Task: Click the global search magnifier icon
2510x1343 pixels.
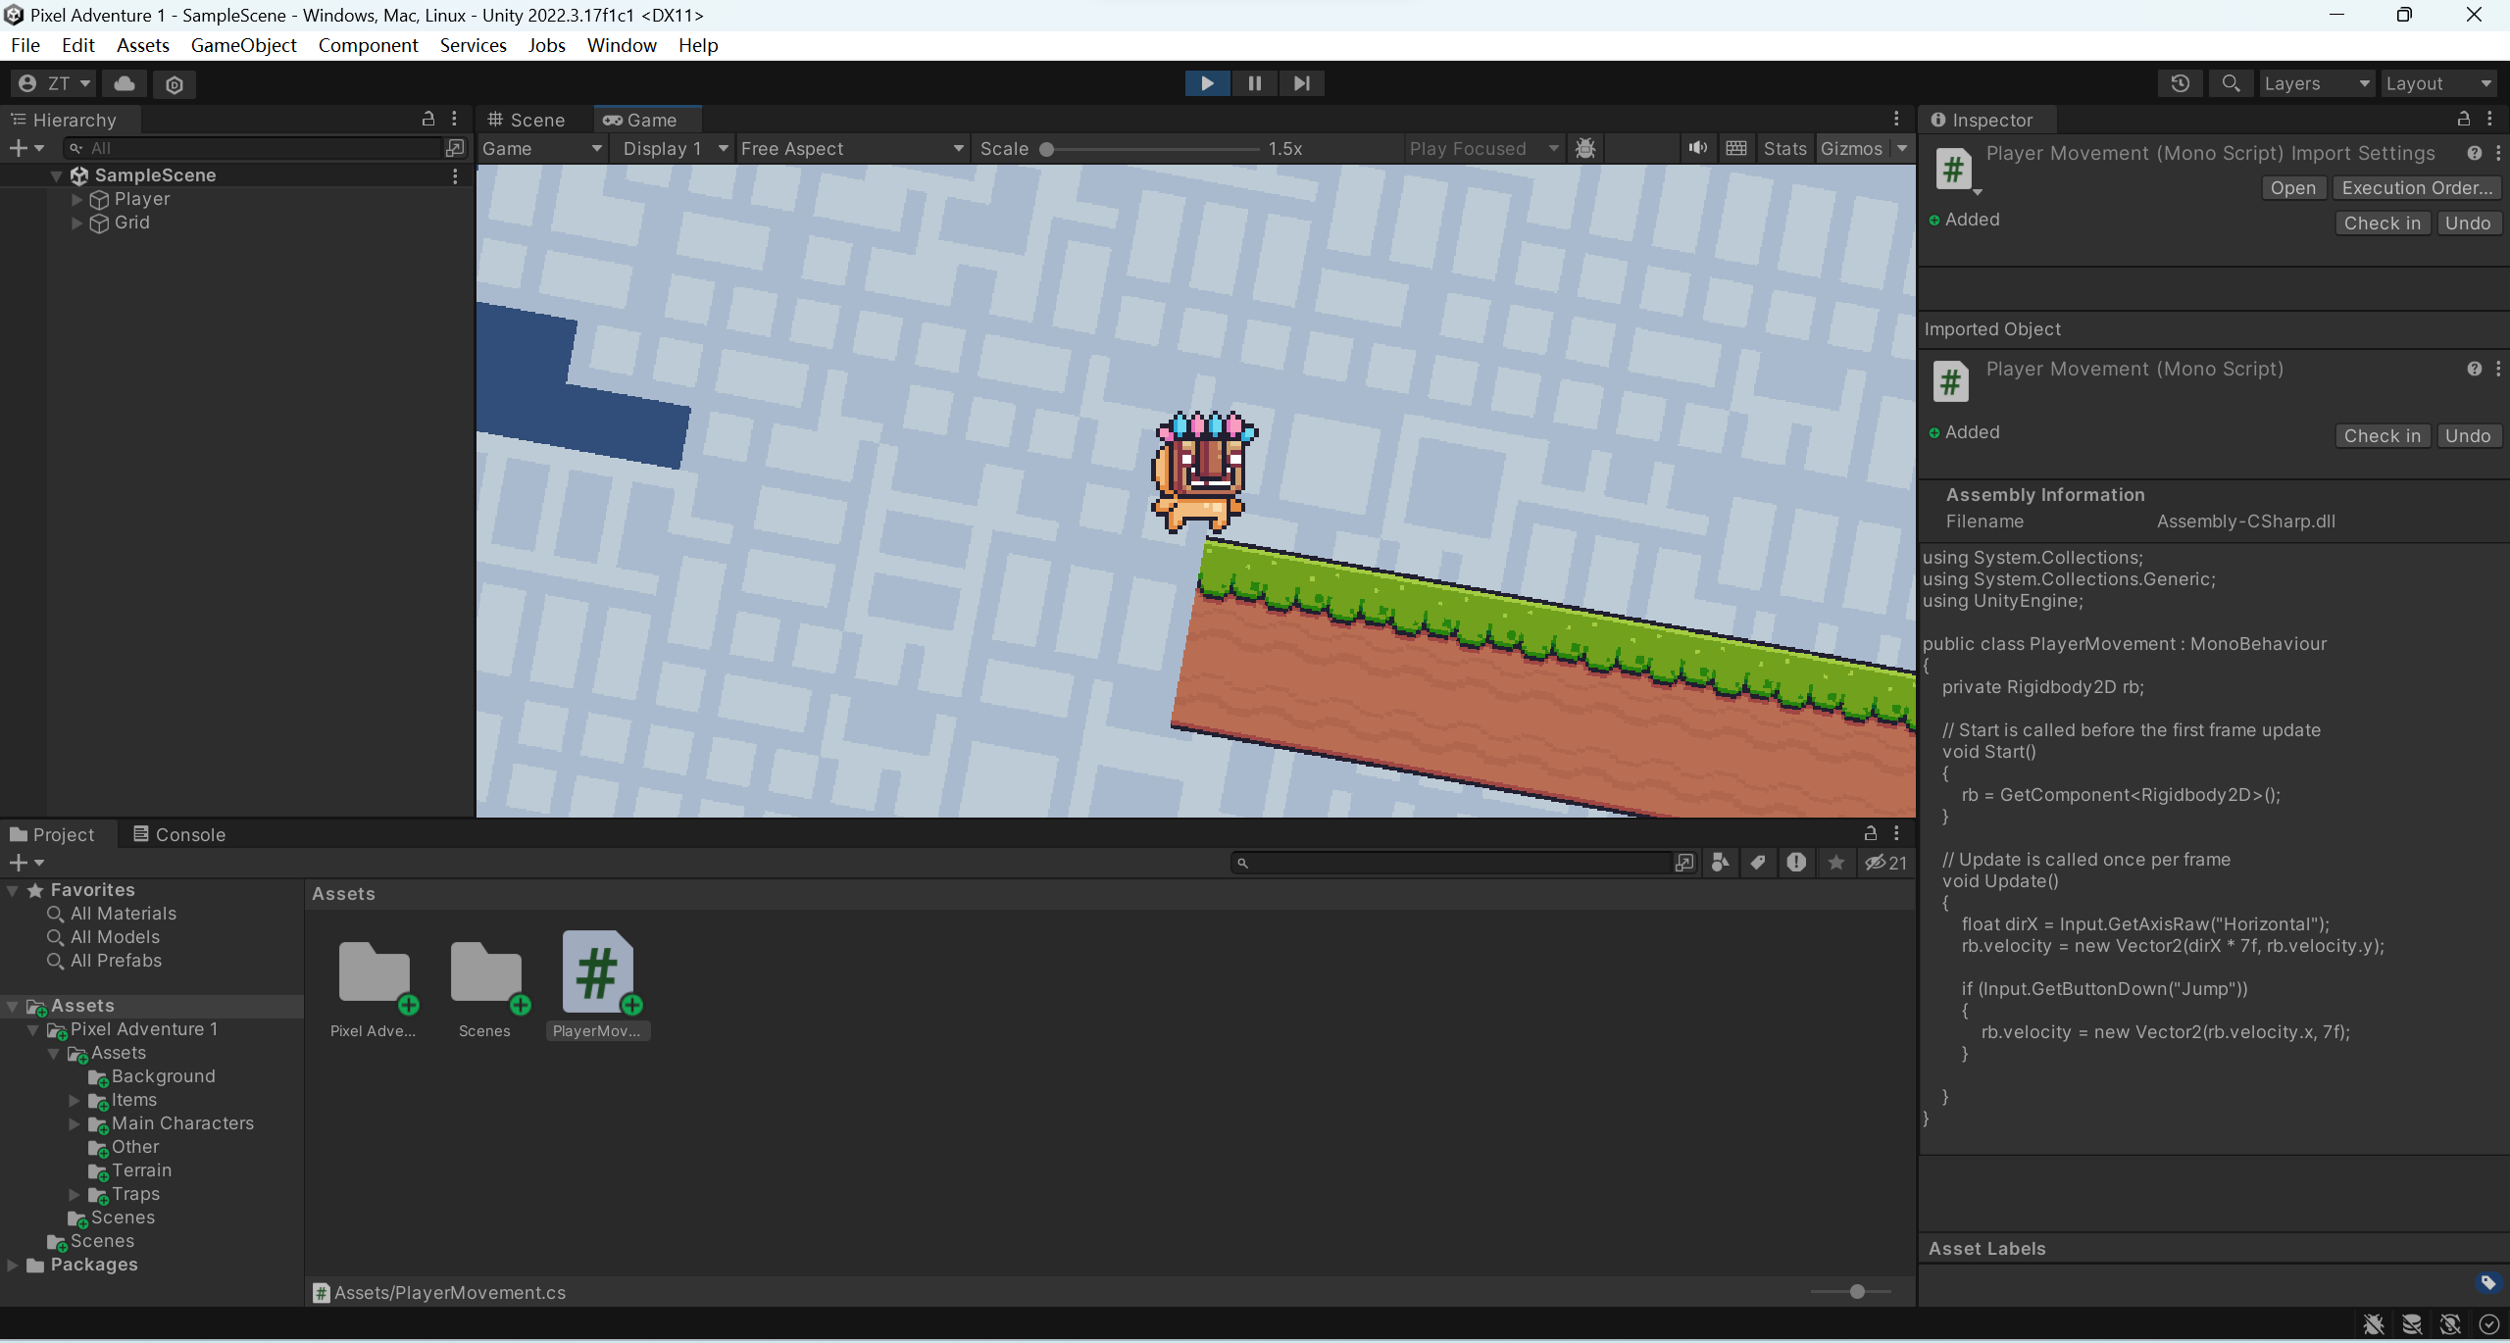Action: [x=2231, y=83]
